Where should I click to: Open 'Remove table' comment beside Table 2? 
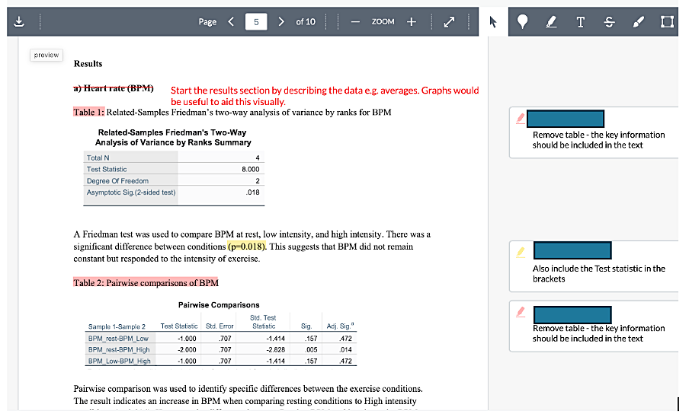coord(594,326)
